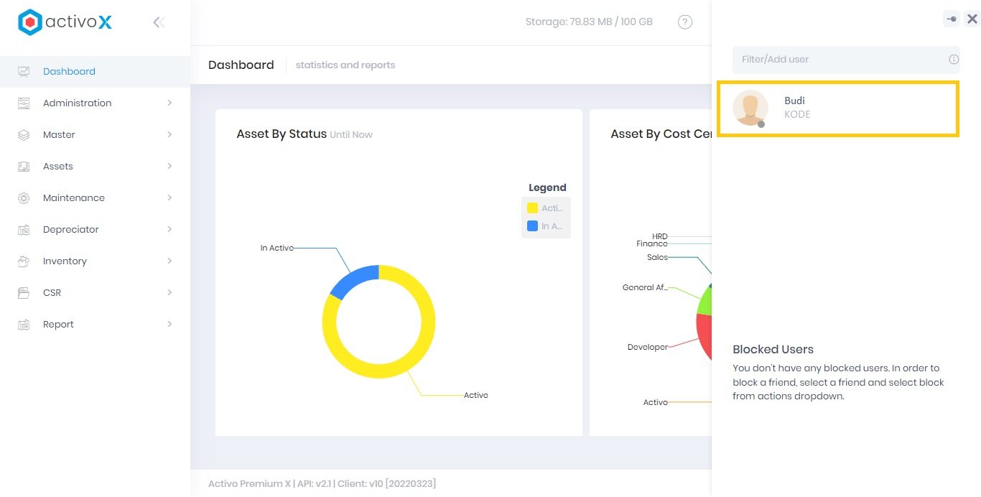
Task: Click the info icon in filter field
Action: (954, 60)
